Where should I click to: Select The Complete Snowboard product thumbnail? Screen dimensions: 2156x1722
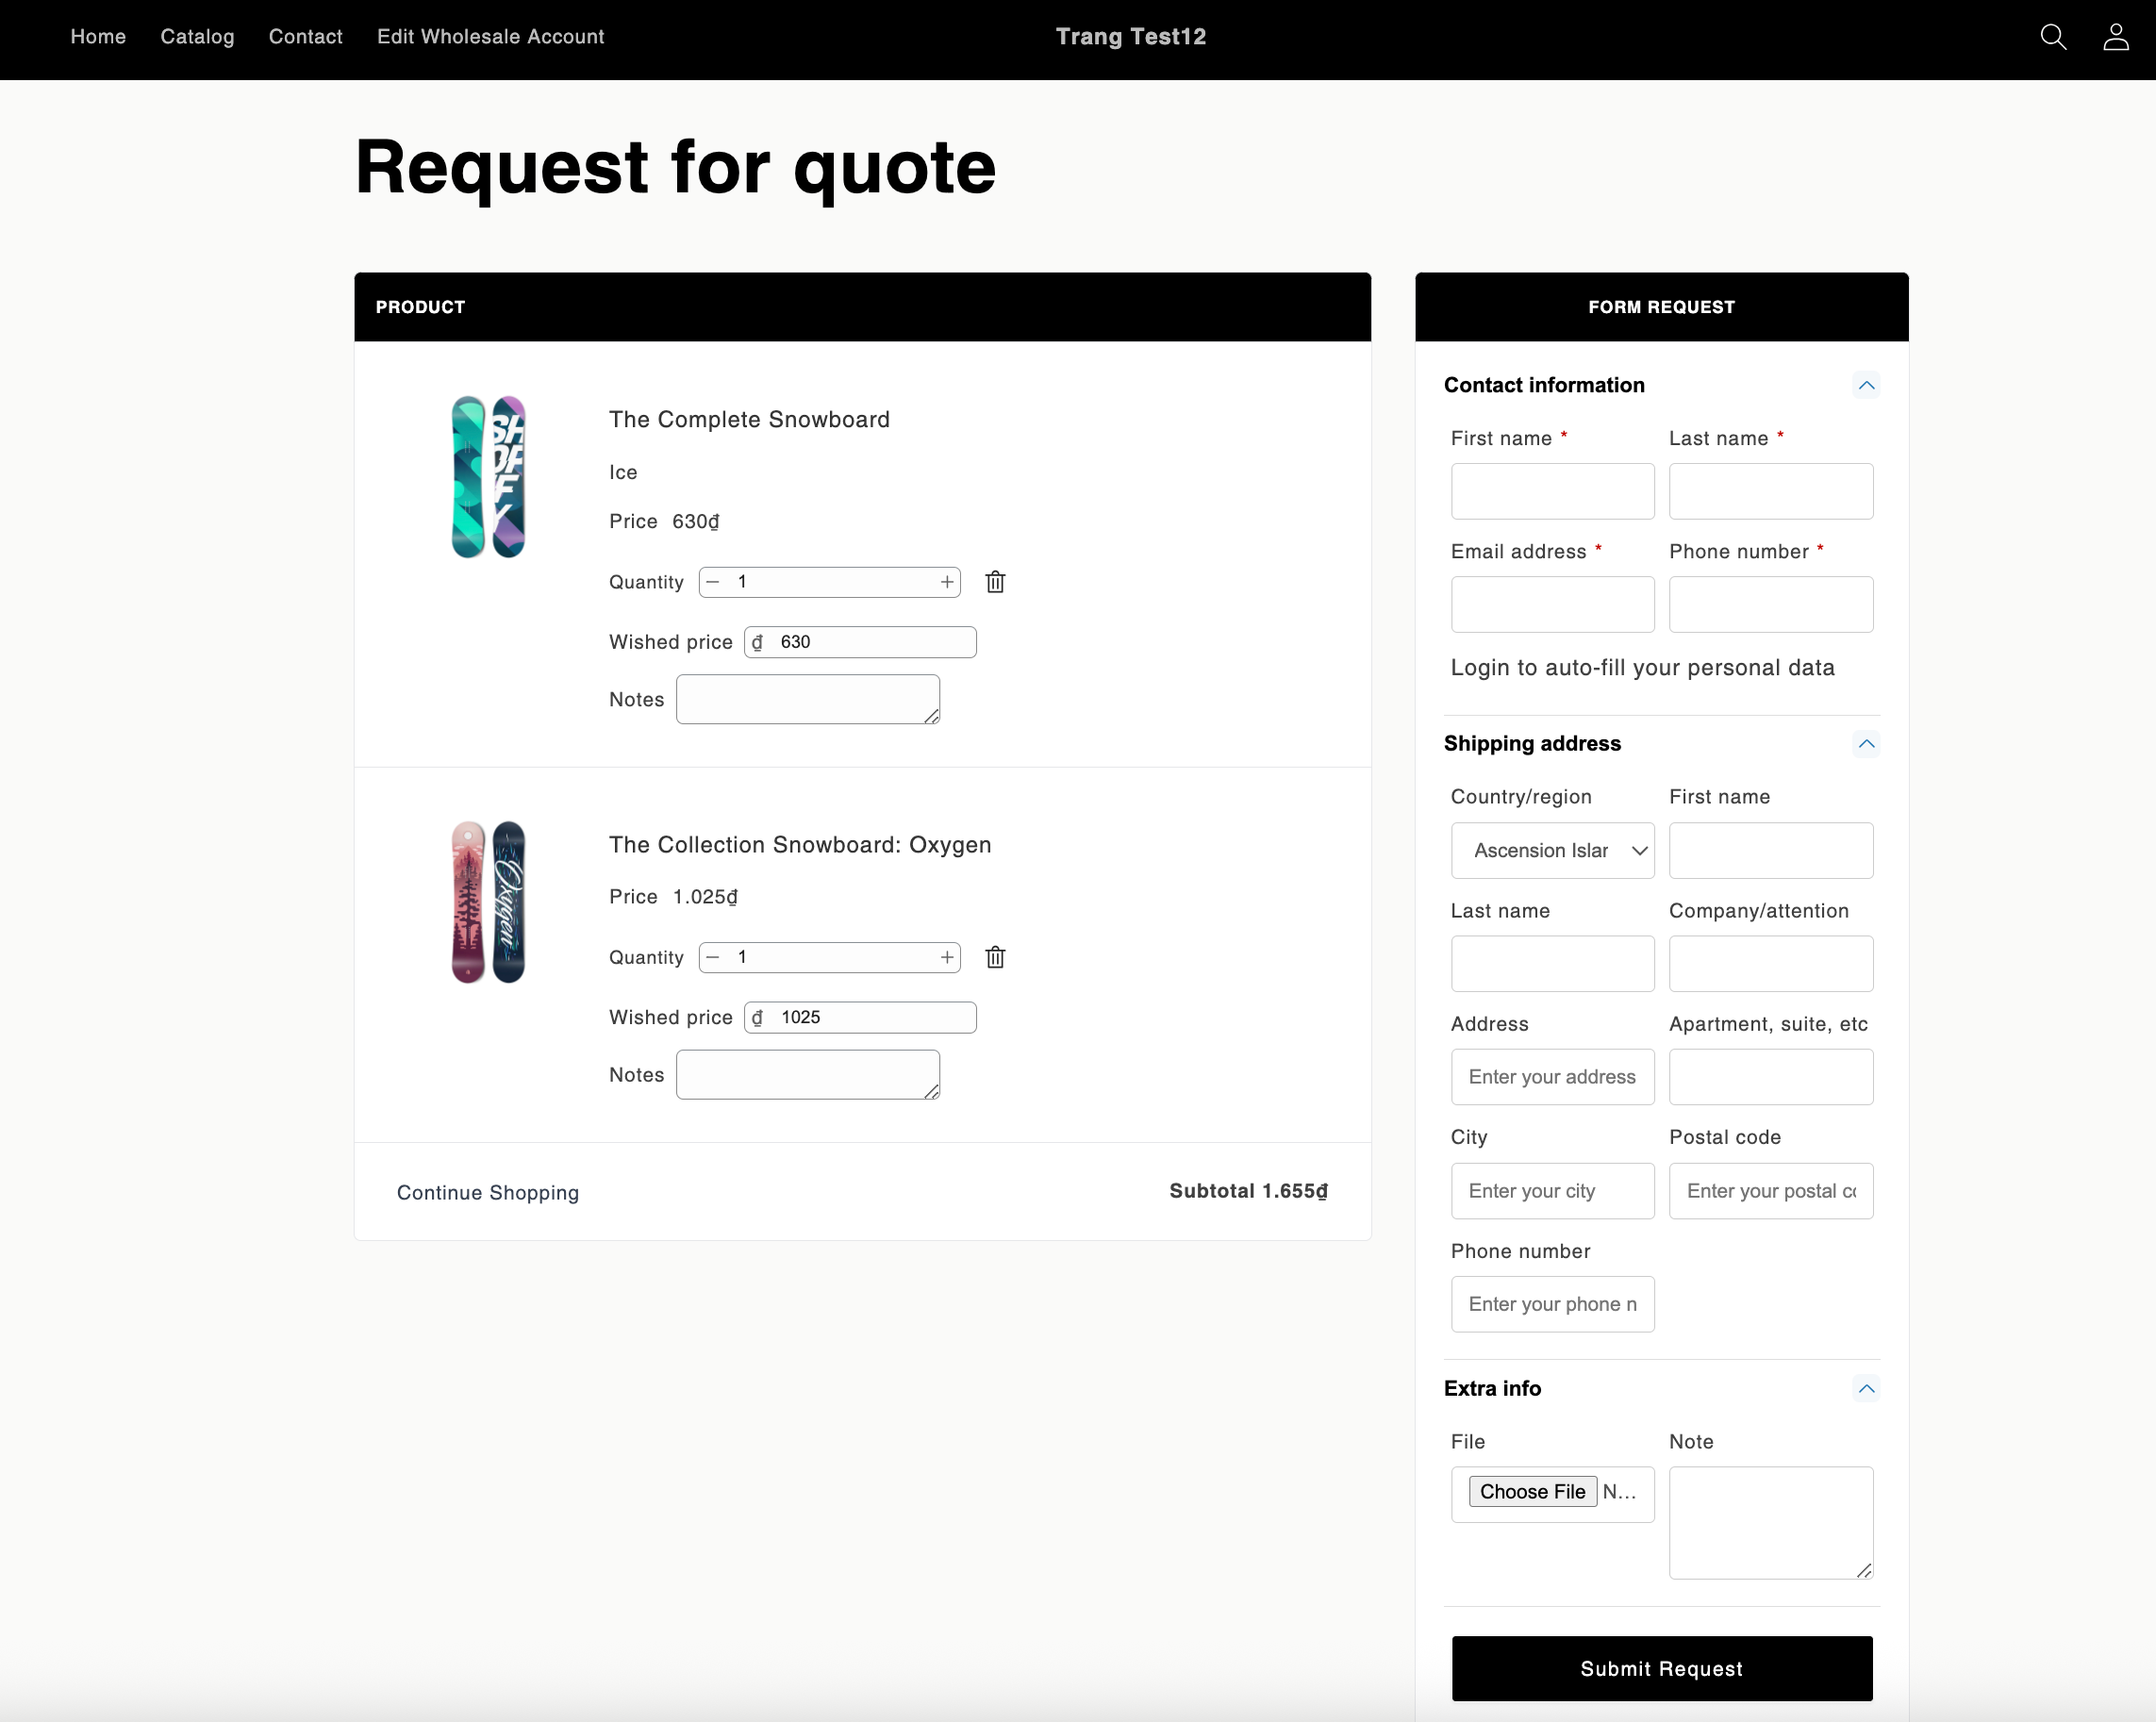coord(488,477)
